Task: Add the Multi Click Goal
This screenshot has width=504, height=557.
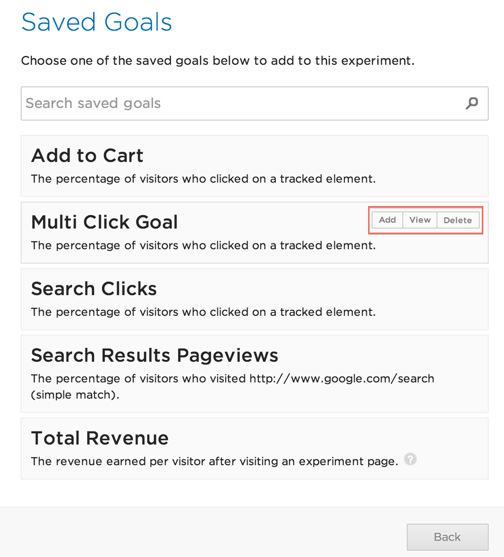Action: click(387, 220)
